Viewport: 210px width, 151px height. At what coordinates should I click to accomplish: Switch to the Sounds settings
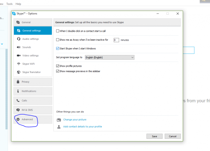coord(33,47)
